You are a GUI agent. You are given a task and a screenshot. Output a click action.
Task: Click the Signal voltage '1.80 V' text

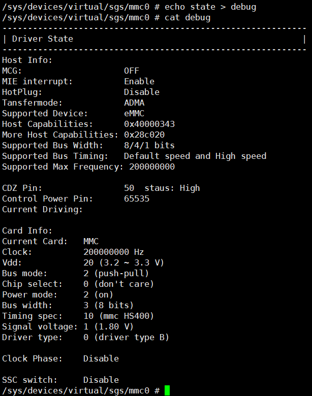click(114, 327)
